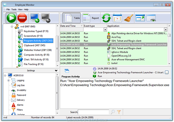Switch to Report view
This screenshot has height=122, width=174.
(x=91, y=18)
